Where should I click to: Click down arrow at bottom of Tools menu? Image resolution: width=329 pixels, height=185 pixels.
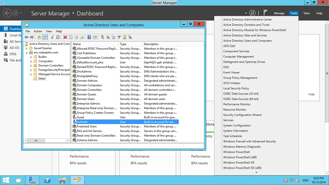pyautogui.click(x=256, y=172)
